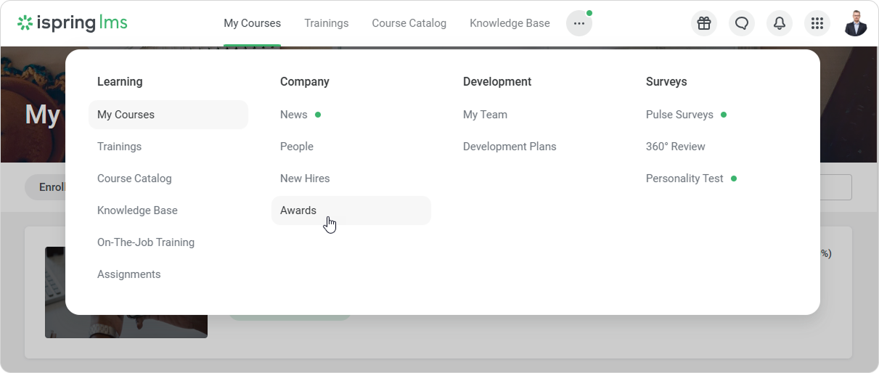Image resolution: width=879 pixels, height=373 pixels.
Task: Click the iSpring LMS logo
Action: [73, 23]
